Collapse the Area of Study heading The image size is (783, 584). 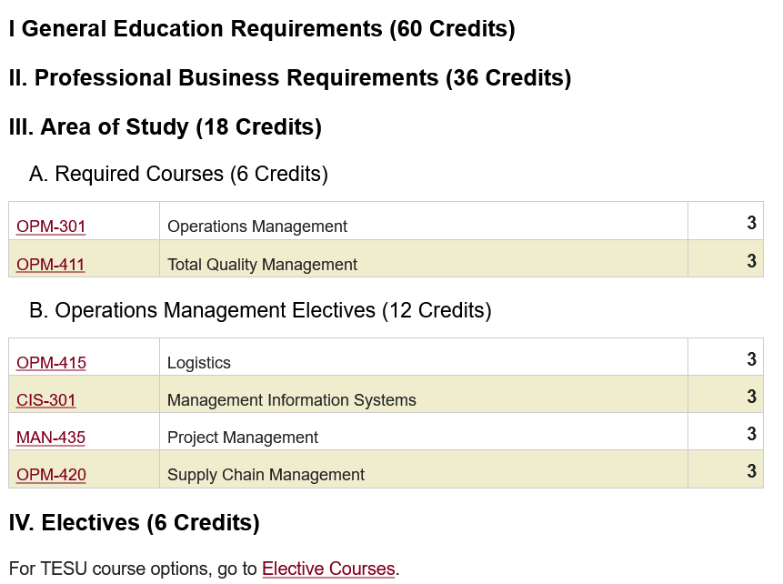coord(166,127)
